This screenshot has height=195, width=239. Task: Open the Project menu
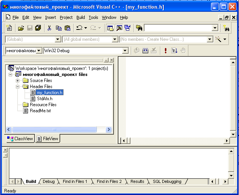coord(66,17)
